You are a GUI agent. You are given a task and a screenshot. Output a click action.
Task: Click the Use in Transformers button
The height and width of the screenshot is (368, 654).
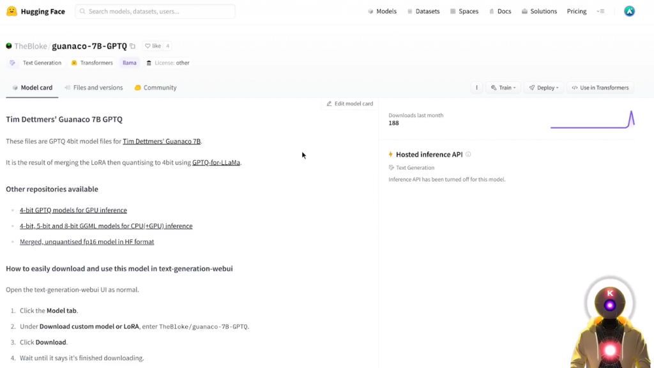point(600,88)
